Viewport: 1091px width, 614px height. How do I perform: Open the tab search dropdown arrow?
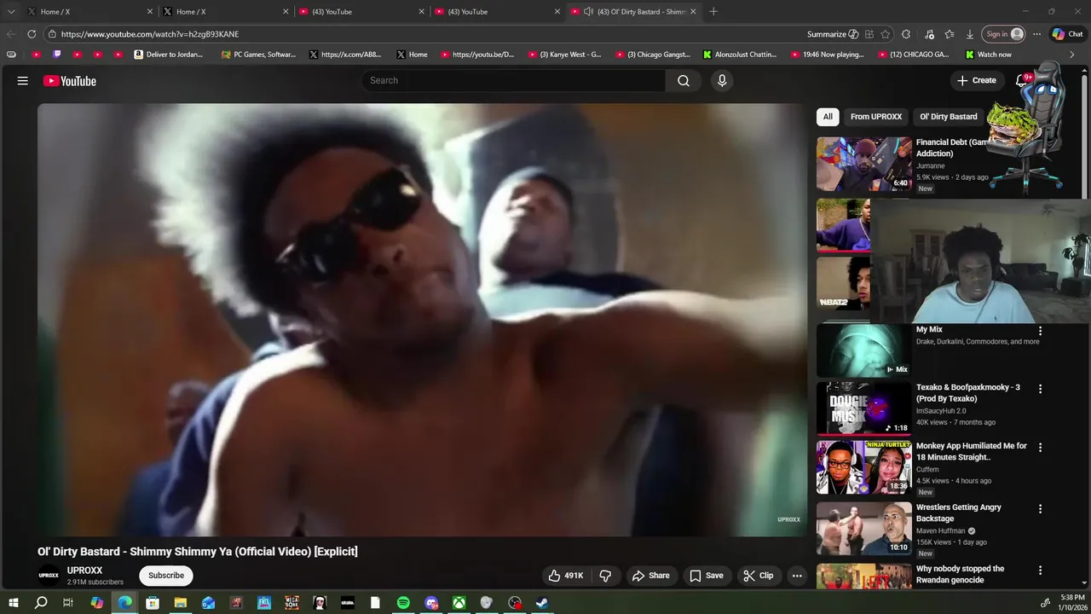[x=11, y=12]
